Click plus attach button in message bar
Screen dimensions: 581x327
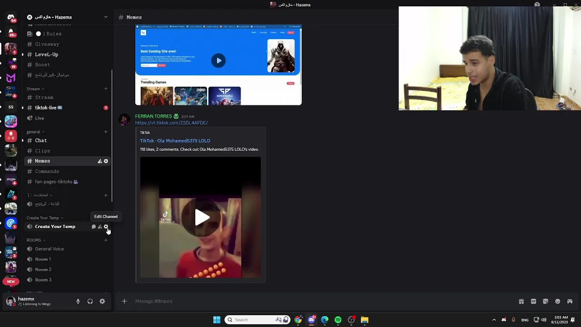point(124,301)
